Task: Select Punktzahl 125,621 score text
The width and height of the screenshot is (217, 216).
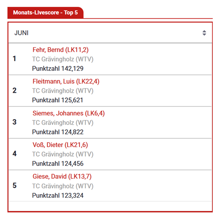Action: [x=57, y=100]
